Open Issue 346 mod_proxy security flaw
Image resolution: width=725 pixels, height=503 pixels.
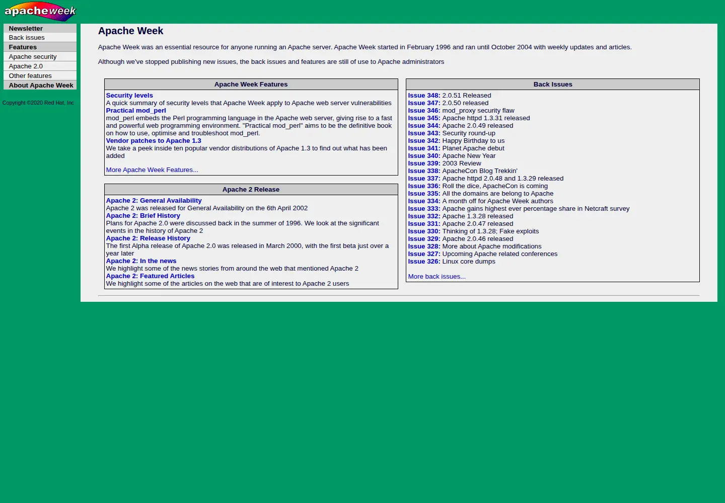point(424,111)
